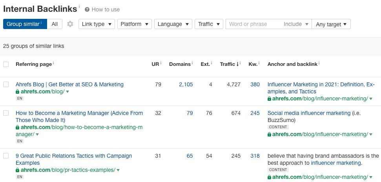
Task: Click info icon next to Kw. header
Action: click(259, 63)
